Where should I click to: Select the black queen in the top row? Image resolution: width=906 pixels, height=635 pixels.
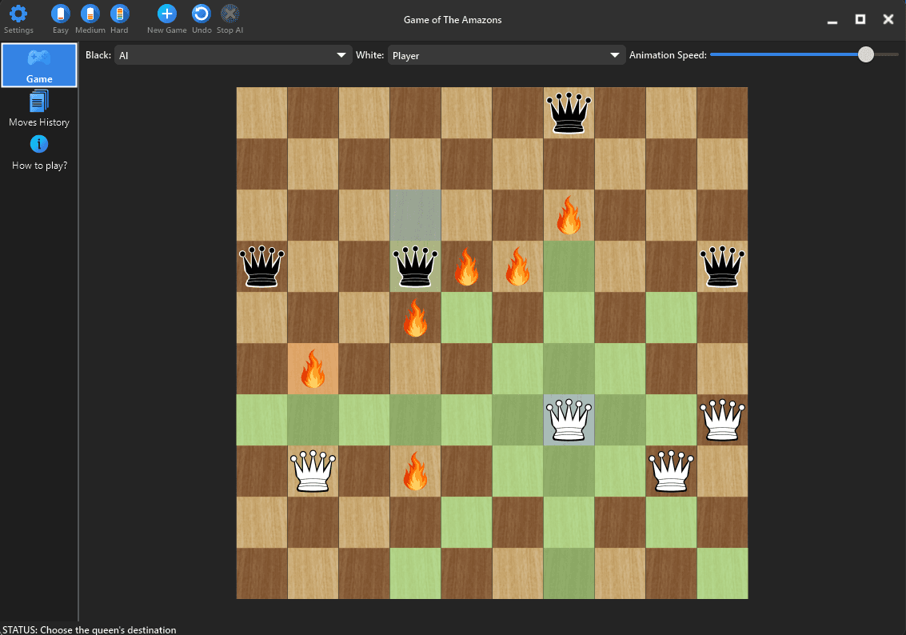point(569,113)
